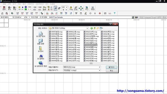Open 내 컴퓨터 (My Computer) shortcut
This screenshot has width=167, height=94.
[41, 57]
